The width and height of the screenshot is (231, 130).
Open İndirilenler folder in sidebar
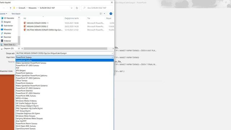point(8,26)
